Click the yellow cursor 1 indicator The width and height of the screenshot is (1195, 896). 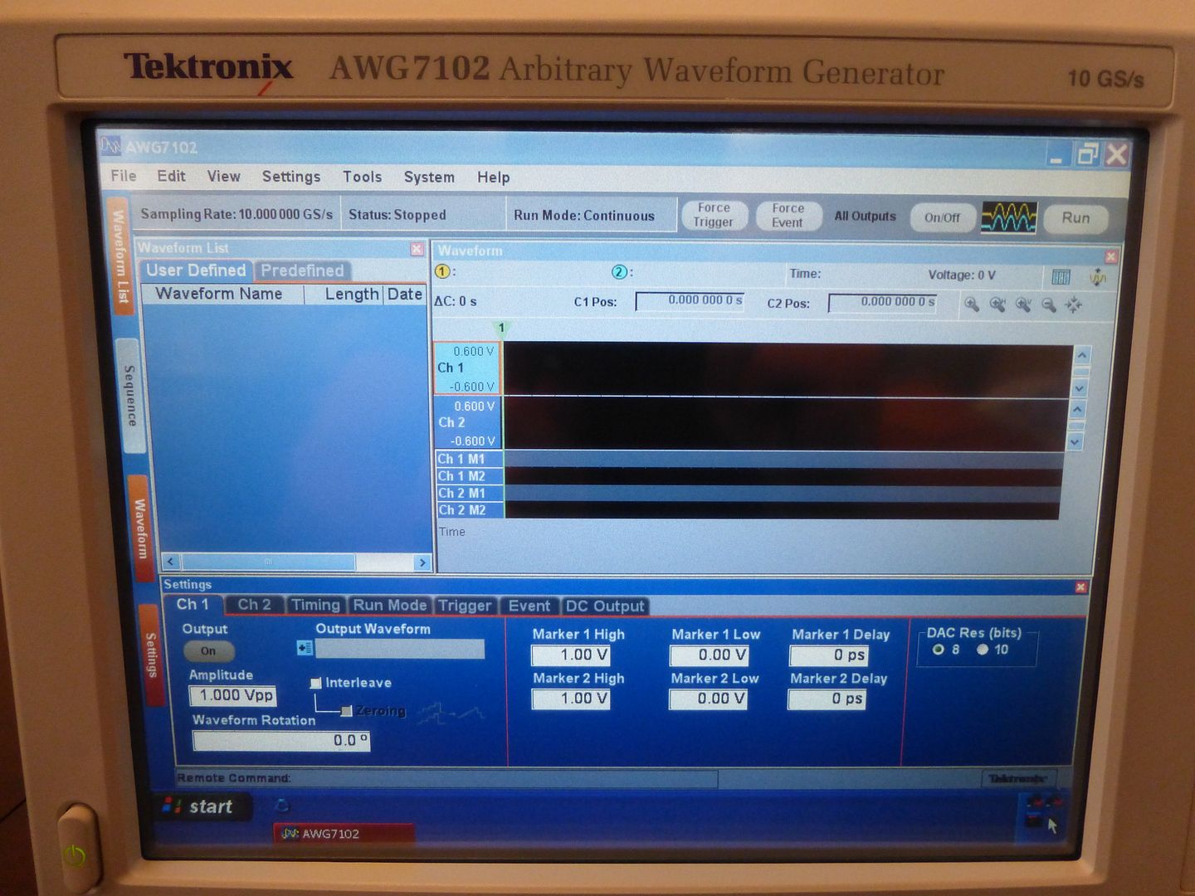click(442, 271)
